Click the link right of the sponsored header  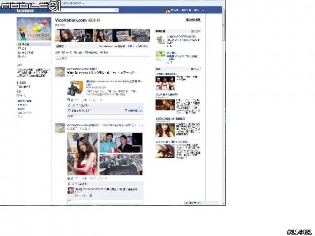(x=195, y=31)
